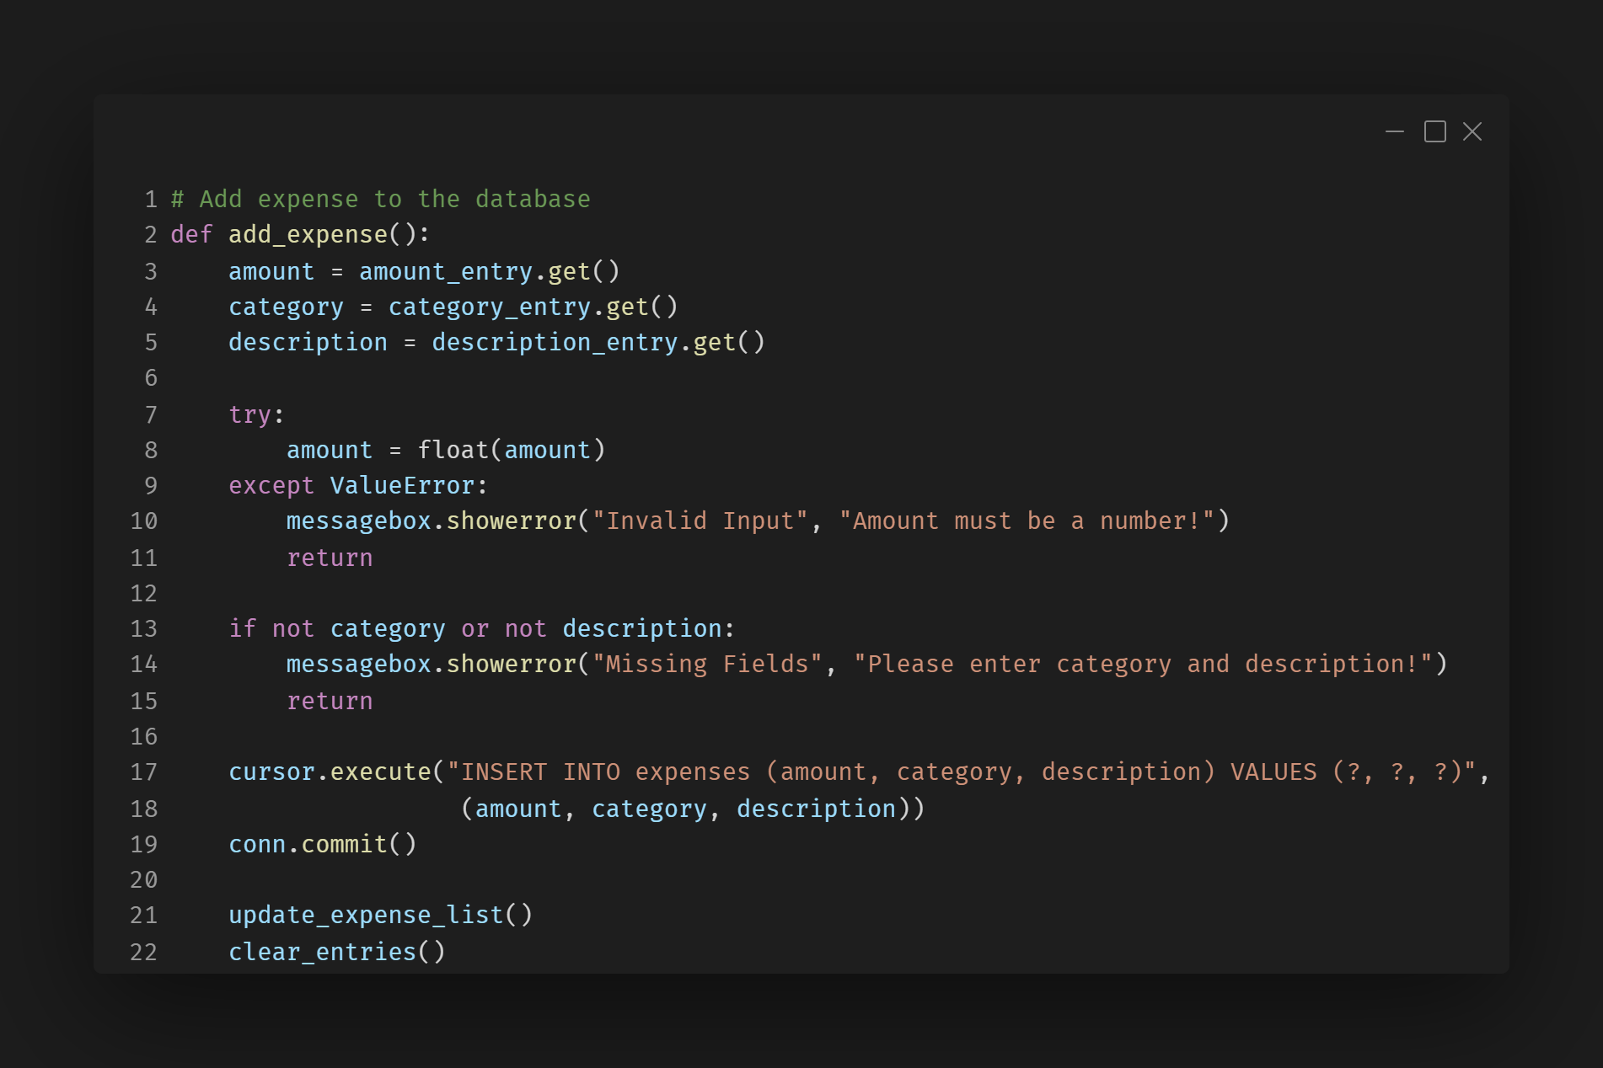This screenshot has width=1603, height=1068.
Task: Click the clear_entries() call
Action: pyautogui.click(x=336, y=953)
